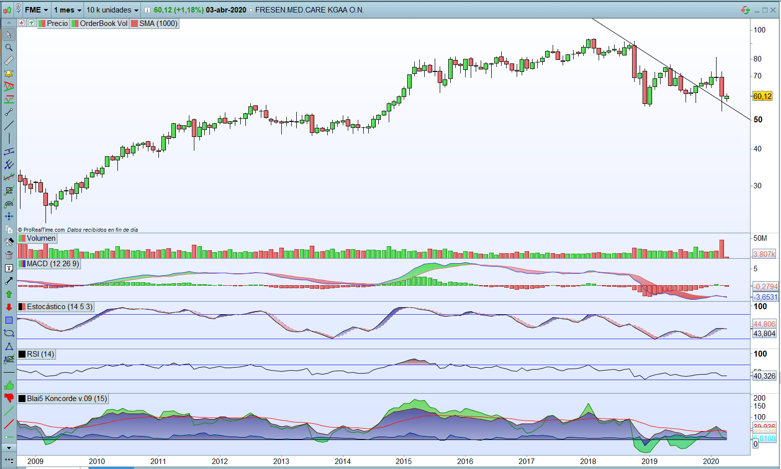
Task: Select the text annotation tool
Action: [x=8, y=268]
